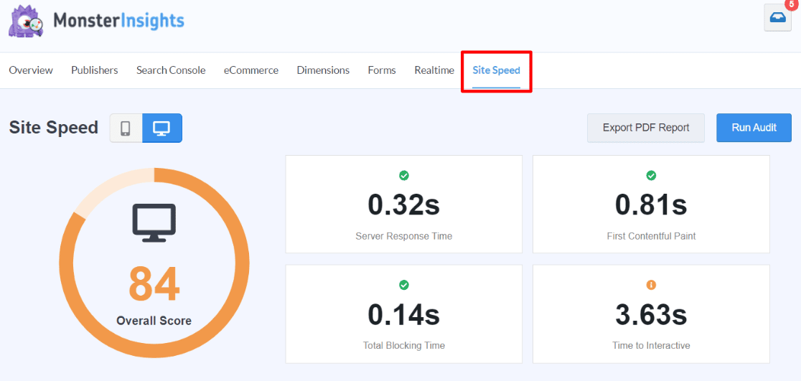
Task: Click the Time to Interactive label
Action: pyautogui.click(x=651, y=346)
